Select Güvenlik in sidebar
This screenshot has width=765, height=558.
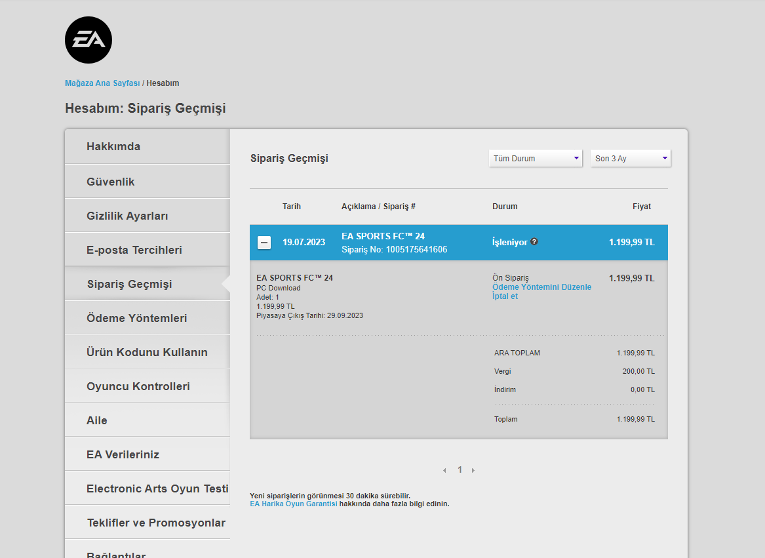coord(147,181)
